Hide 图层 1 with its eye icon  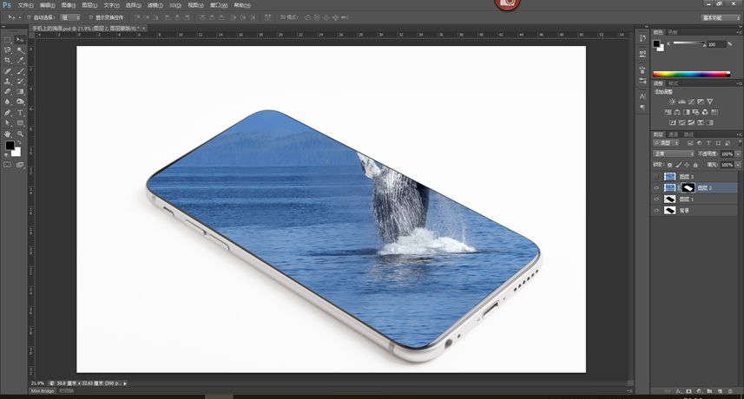pyautogui.click(x=656, y=199)
